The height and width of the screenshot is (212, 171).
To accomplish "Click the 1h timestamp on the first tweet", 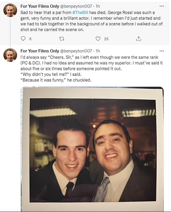I will tap(98, 6).
